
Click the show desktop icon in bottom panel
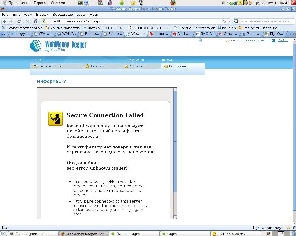pos(3,233)
